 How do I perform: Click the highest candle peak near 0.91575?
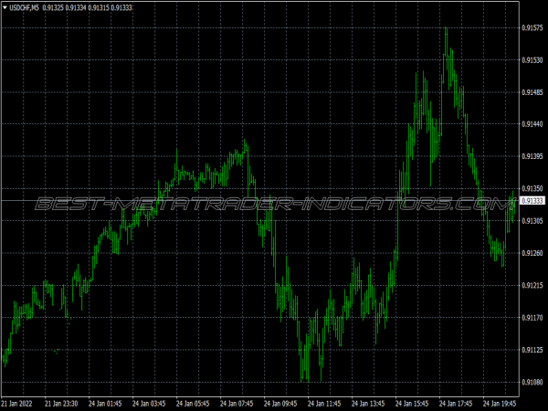pyautogui.click(x=446, y=29)
